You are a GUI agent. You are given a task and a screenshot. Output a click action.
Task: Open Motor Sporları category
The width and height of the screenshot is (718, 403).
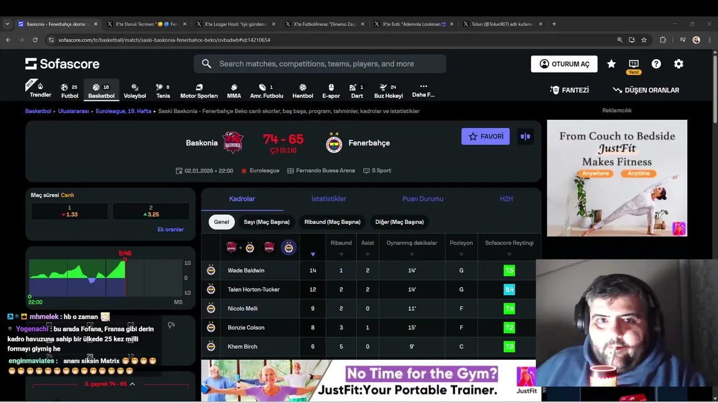pos(199,91)
